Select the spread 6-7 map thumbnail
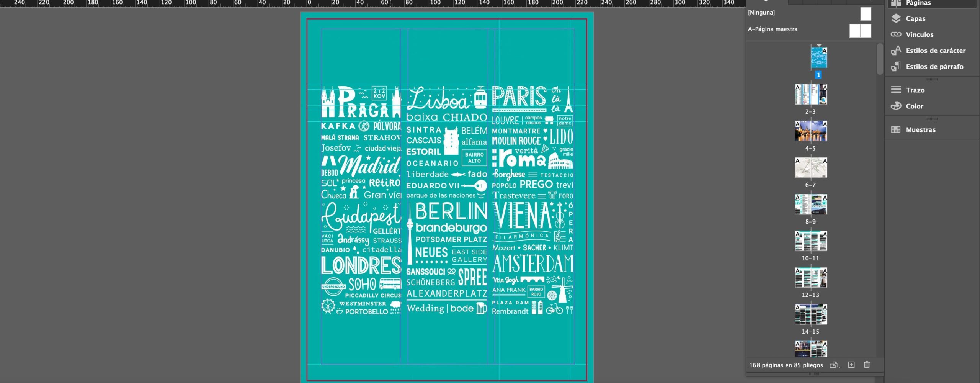 point(811,168)
